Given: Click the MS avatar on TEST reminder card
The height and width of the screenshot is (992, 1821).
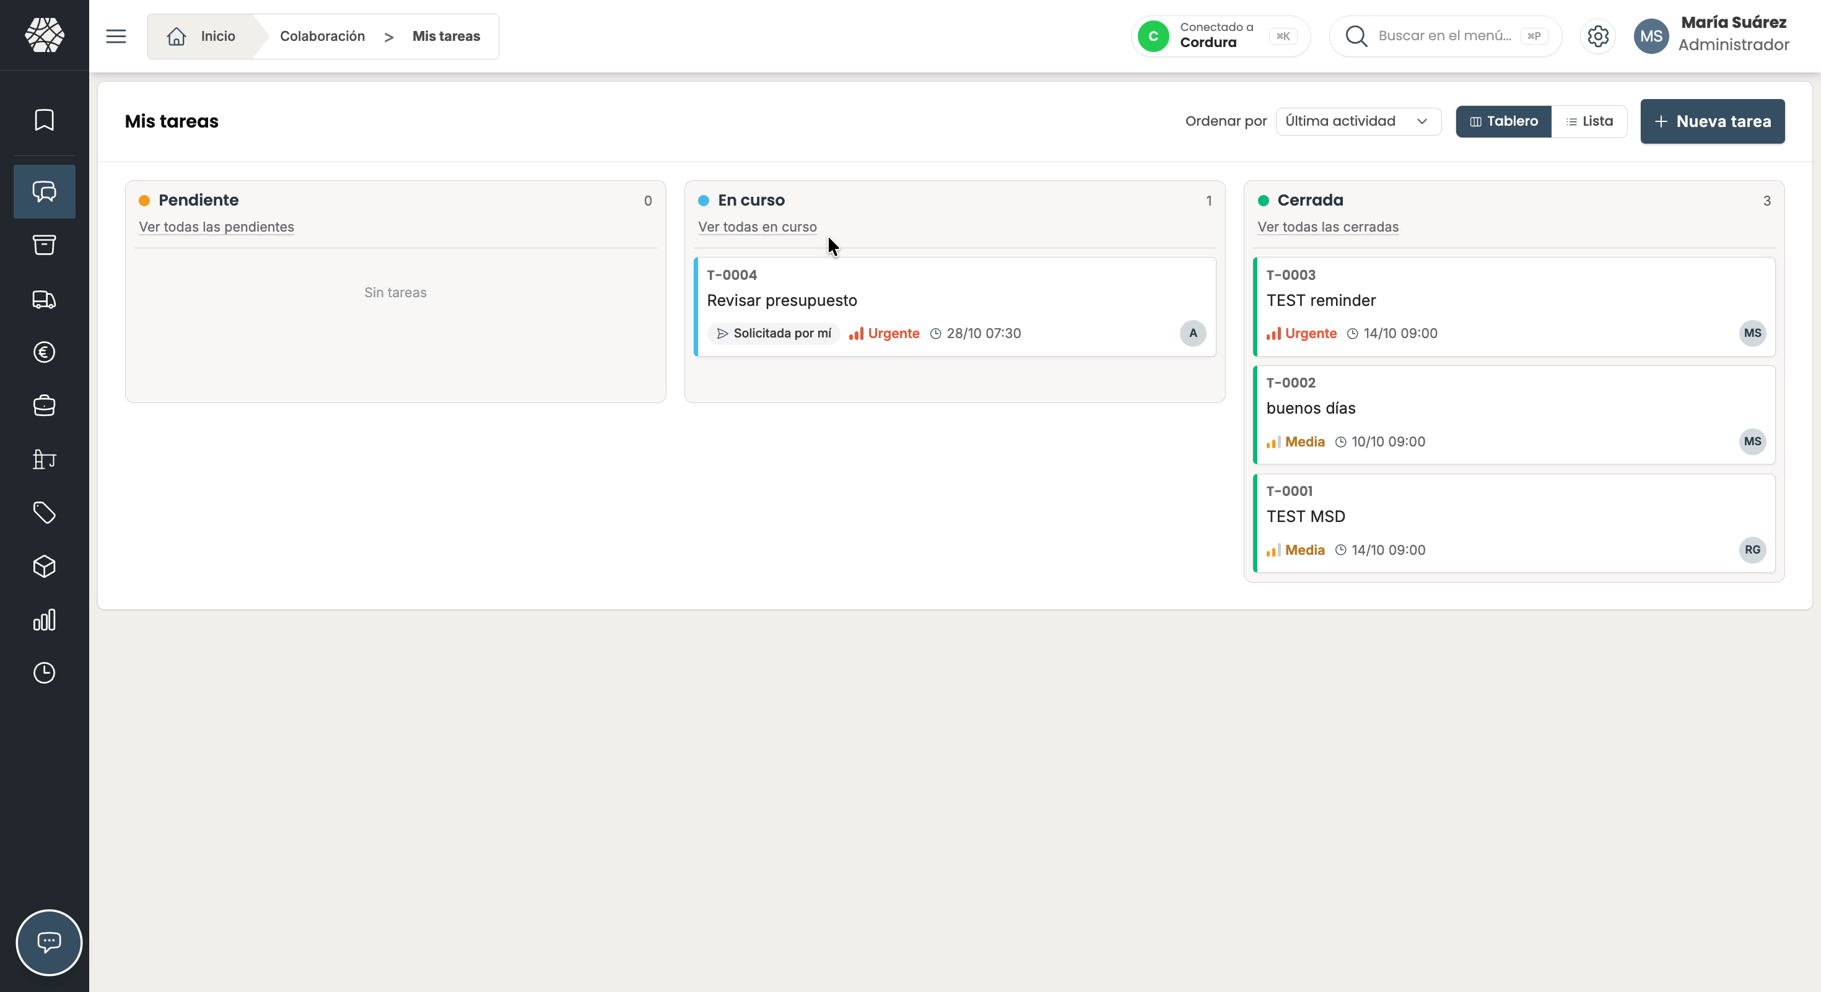Looking at the screenshot, I should click(1752, 334).
